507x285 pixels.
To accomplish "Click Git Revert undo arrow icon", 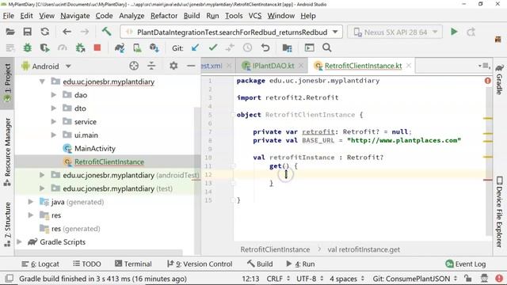I will 265,47.
